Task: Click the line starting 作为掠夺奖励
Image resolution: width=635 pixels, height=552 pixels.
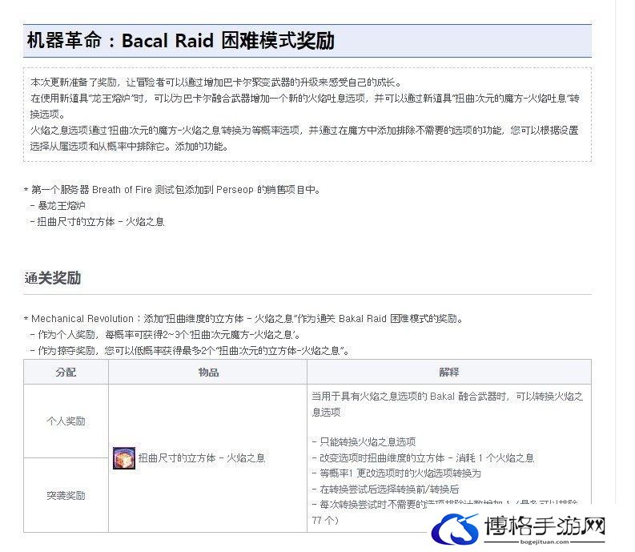Action: (x=190, y=351)
